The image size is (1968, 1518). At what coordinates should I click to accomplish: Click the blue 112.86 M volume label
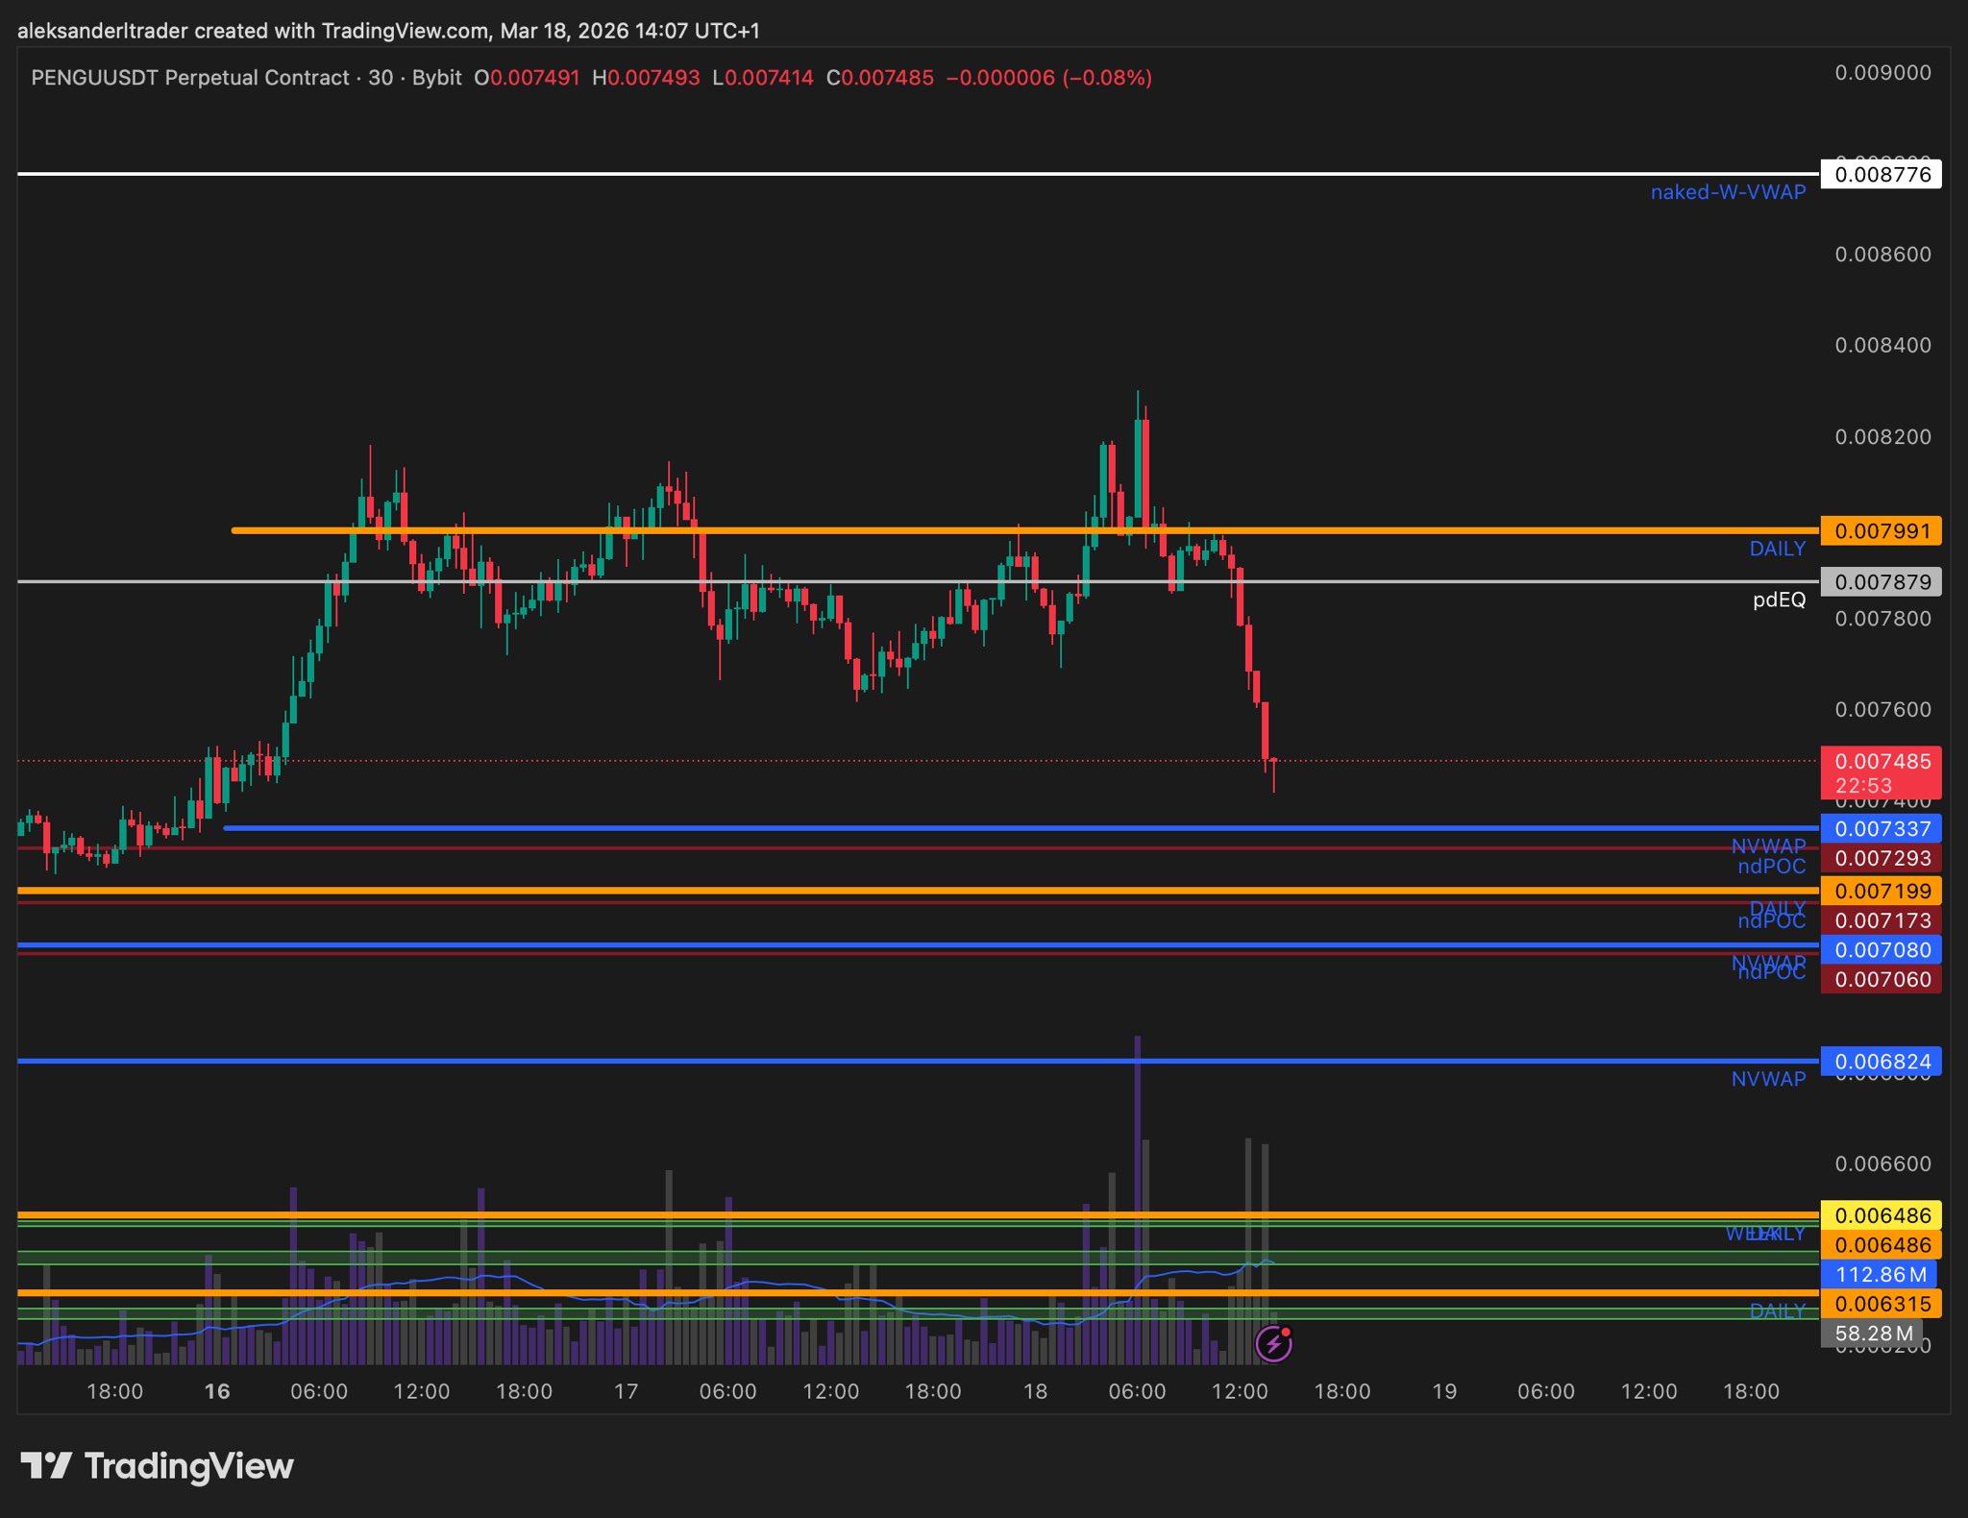[1879, 1275]
